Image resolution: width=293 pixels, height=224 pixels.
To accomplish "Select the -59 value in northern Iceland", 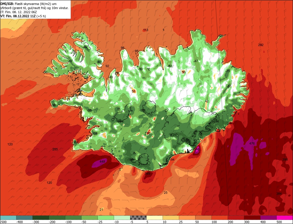I will click(140, 69).
